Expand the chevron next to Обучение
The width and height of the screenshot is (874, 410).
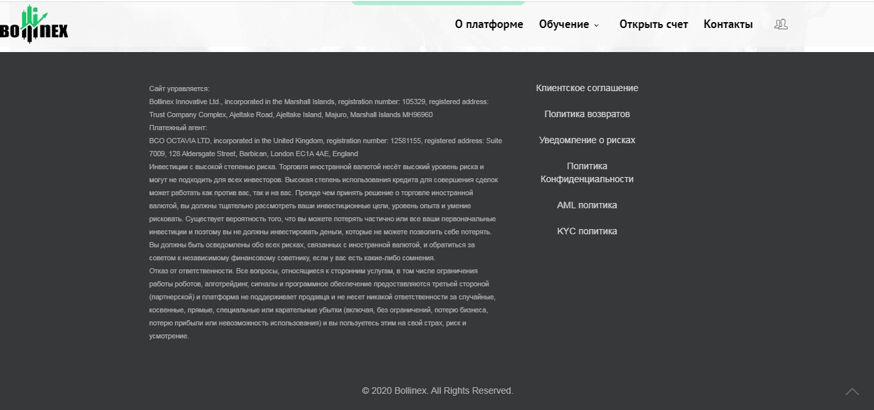coord(596,25)
